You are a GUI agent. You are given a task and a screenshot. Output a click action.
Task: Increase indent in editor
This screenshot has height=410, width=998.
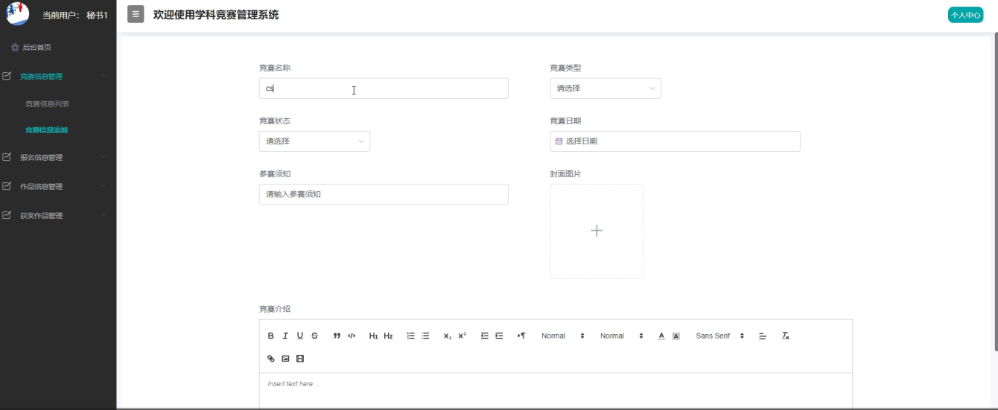499,336
